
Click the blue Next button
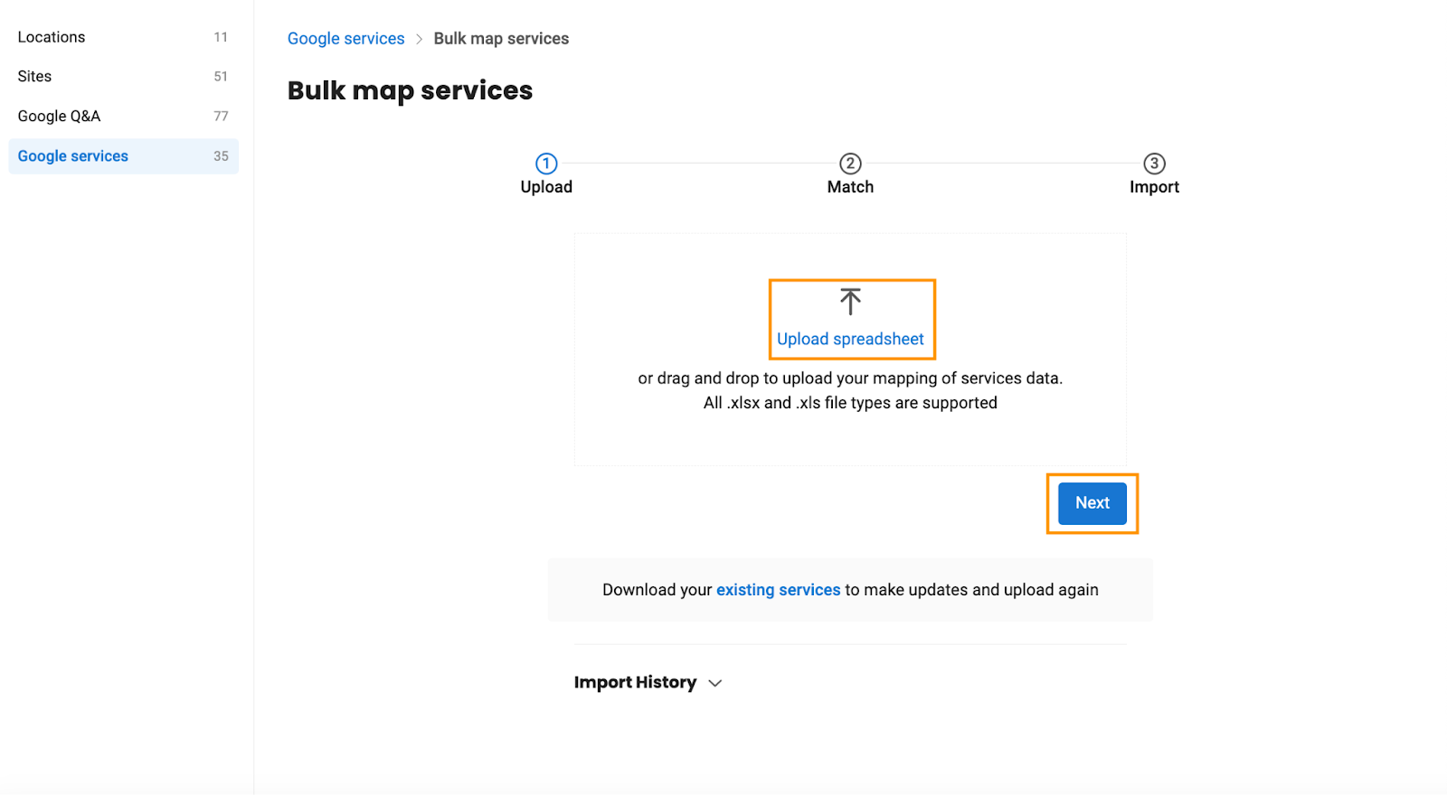[1092, 503]
